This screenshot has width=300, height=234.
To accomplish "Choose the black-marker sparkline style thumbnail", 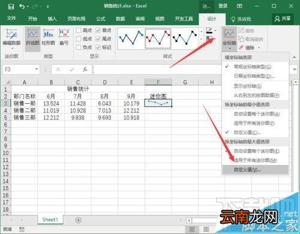I will [185, 38].
